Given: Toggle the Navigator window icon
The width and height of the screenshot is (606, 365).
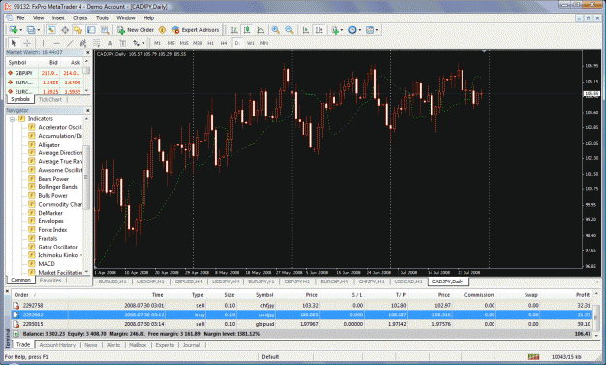Looking at the screenshot, I should pyautogui.click(x=79, y=30).
